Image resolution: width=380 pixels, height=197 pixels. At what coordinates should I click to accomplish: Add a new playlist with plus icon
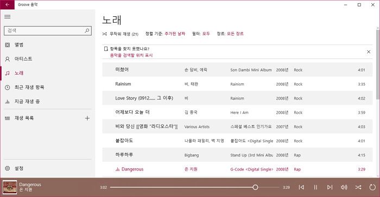(87, 118)
